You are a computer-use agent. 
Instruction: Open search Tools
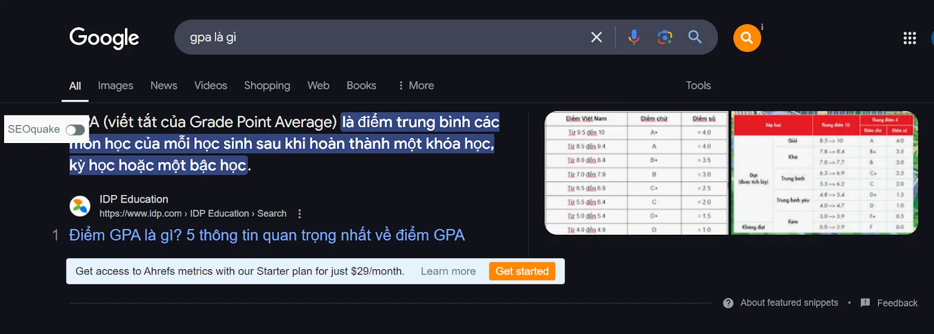click(x=698, y=86)
